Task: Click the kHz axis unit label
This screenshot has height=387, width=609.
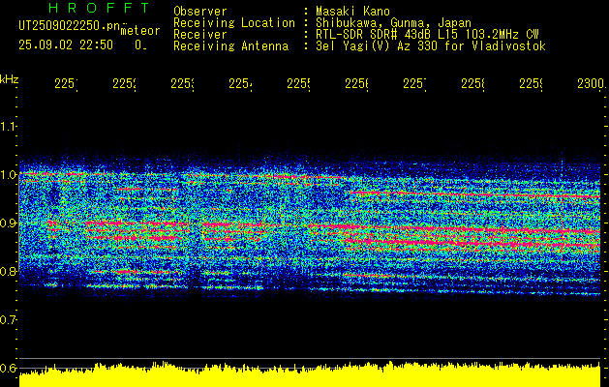Action: 9,79
